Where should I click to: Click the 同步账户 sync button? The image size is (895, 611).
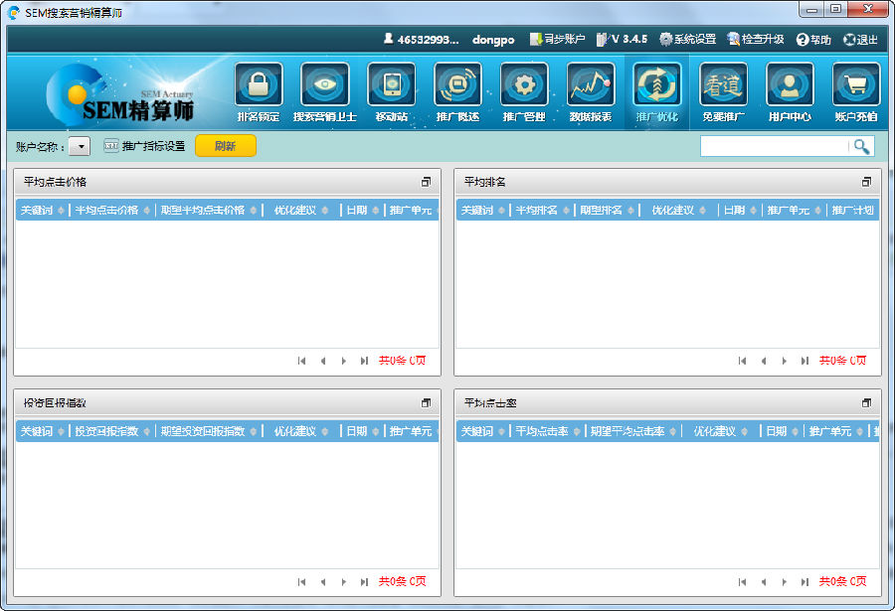pos(558,40)
